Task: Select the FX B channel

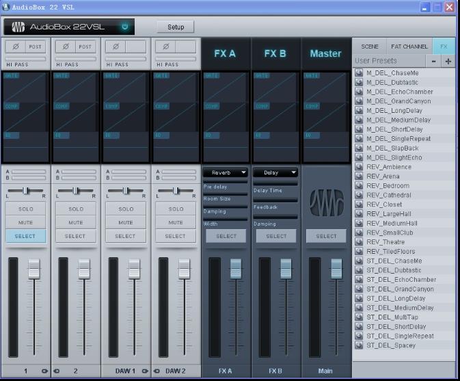Action: tap(276, 236)
